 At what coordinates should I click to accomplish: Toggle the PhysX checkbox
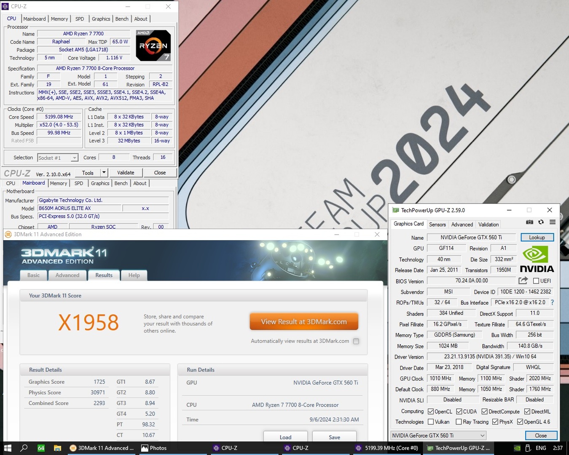(495, 422)
